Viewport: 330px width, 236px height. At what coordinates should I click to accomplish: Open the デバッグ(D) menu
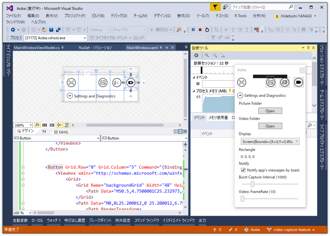[x=119, y=16]
